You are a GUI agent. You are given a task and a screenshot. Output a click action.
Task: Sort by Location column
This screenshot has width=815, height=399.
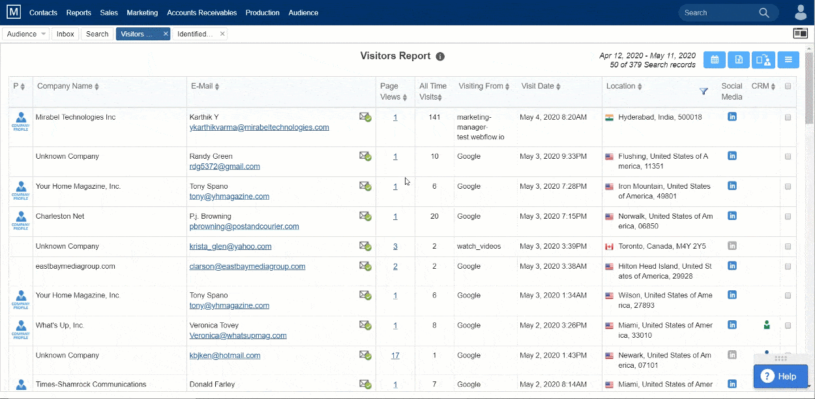pyautogui.click(x=640, y=87)
